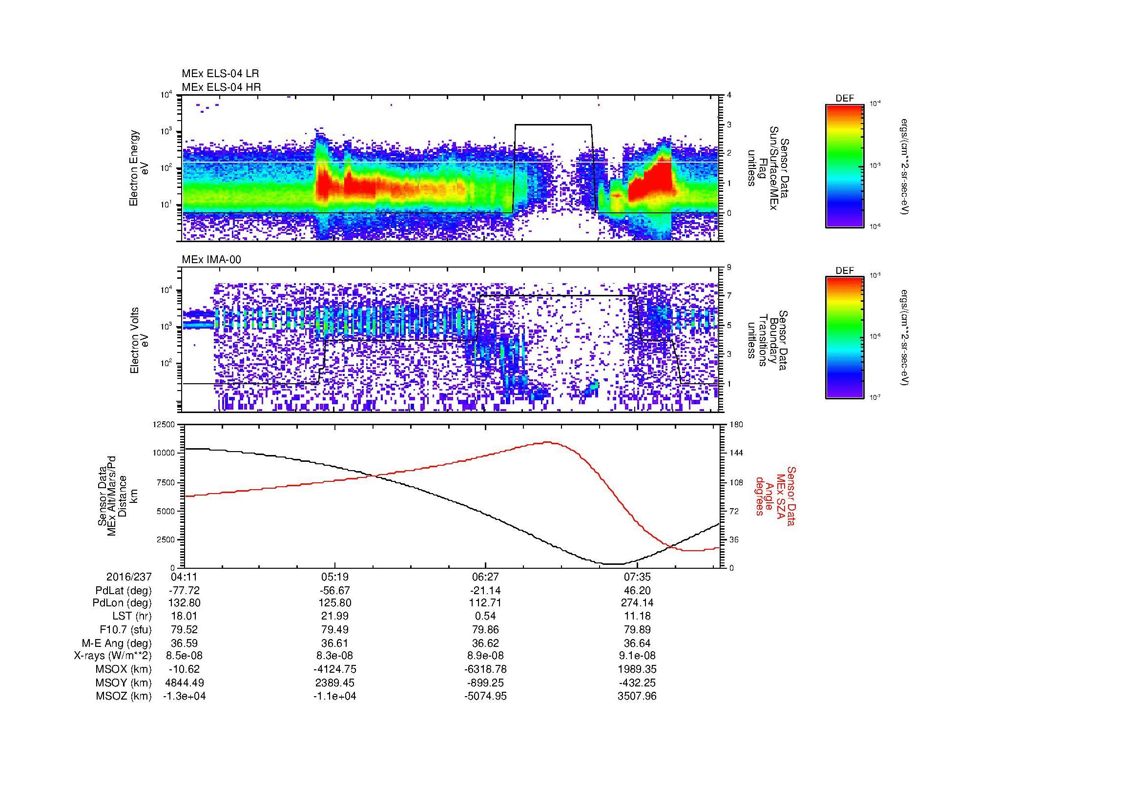Image resolution: width=1142 pixels, height=807 pixels.
Task: Click the MSOZ value '-5074.95'
Action: [485, 696]
